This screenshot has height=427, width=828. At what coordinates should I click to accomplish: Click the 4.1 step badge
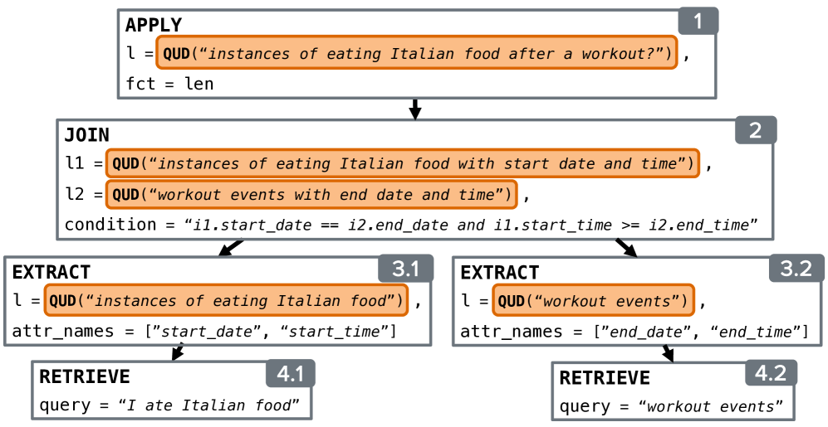tap(291, 374)
